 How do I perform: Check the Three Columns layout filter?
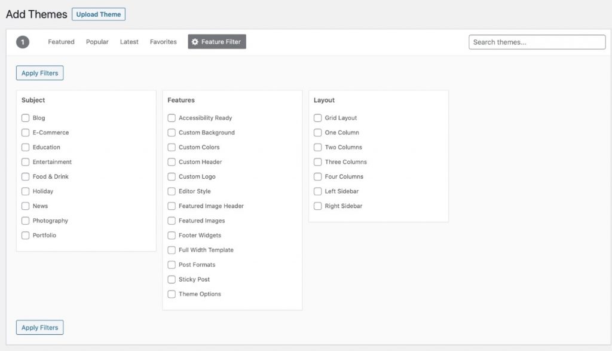(x=317, y=161)
